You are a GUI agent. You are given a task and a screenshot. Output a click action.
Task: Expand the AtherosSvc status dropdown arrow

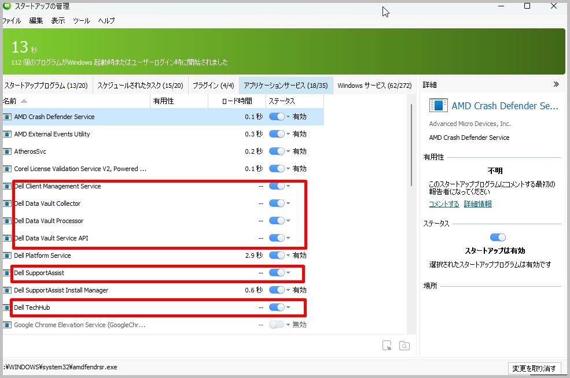(x=288, y=151)
